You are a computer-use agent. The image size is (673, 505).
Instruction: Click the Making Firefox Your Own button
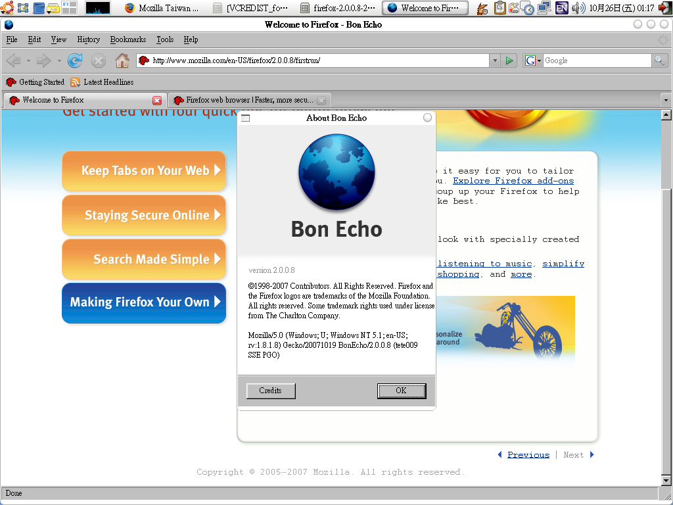point(144,302)
